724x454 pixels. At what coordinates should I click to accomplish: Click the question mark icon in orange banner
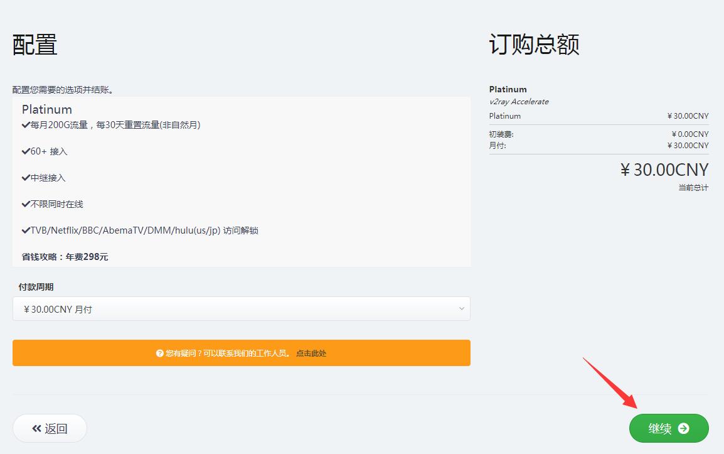(x=160, y=354)
